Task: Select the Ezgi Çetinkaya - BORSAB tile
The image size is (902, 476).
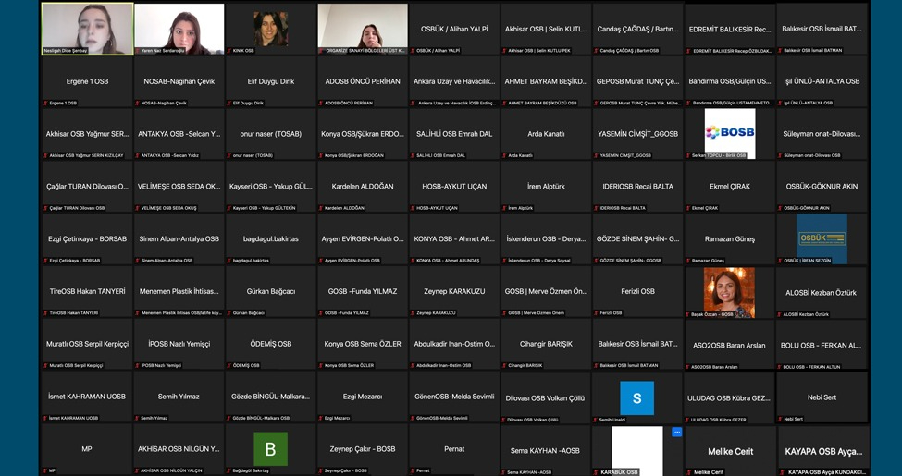Action: click(87, 238)
